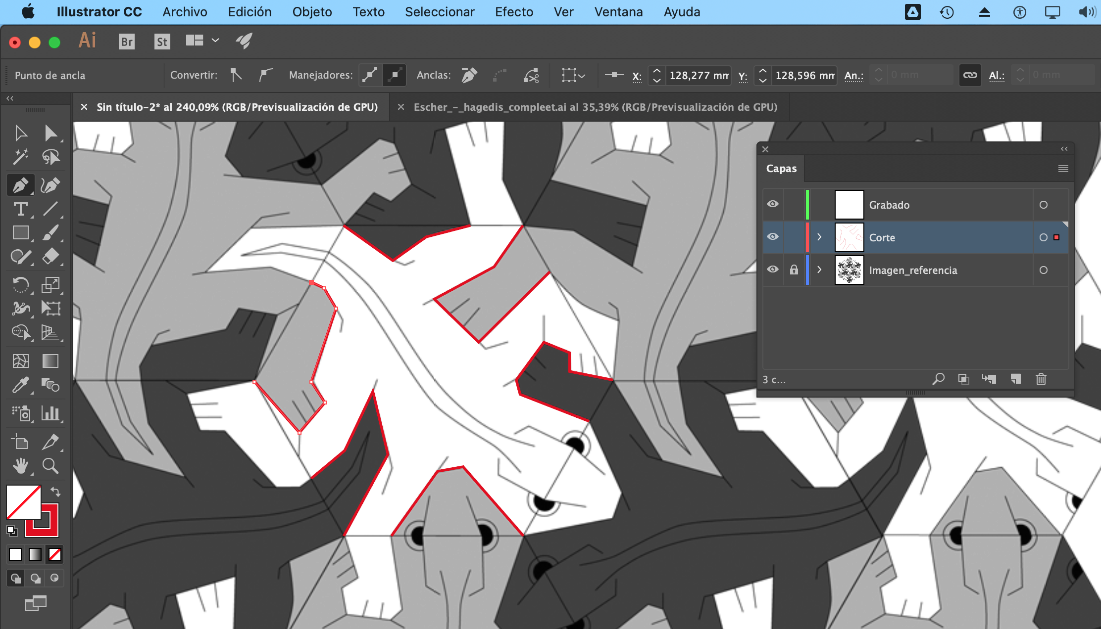1101x629 pixels.
Task: Open the Ventana menu
Action: tap(618, 12)
